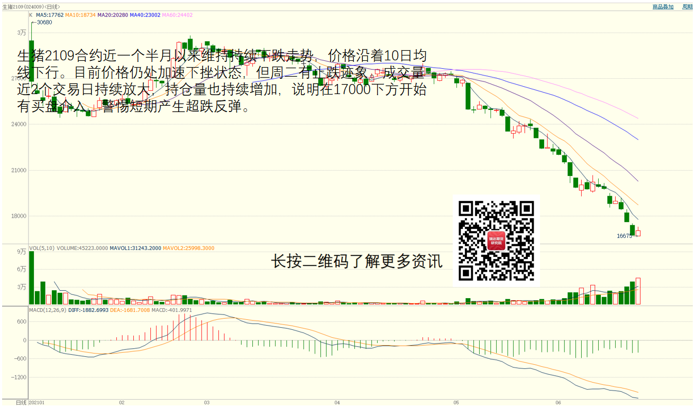Open the 周期 period link
Screen dimensions: 696x407
pos(687,7)
